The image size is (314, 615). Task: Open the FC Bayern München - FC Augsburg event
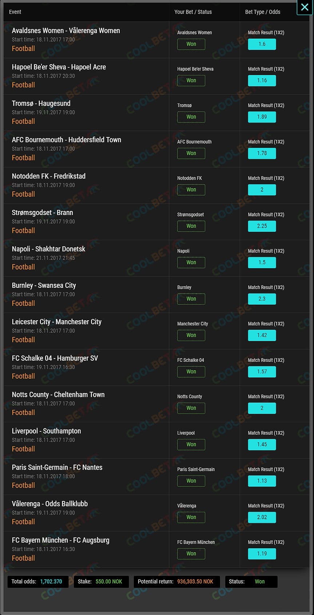pos(60,541)
